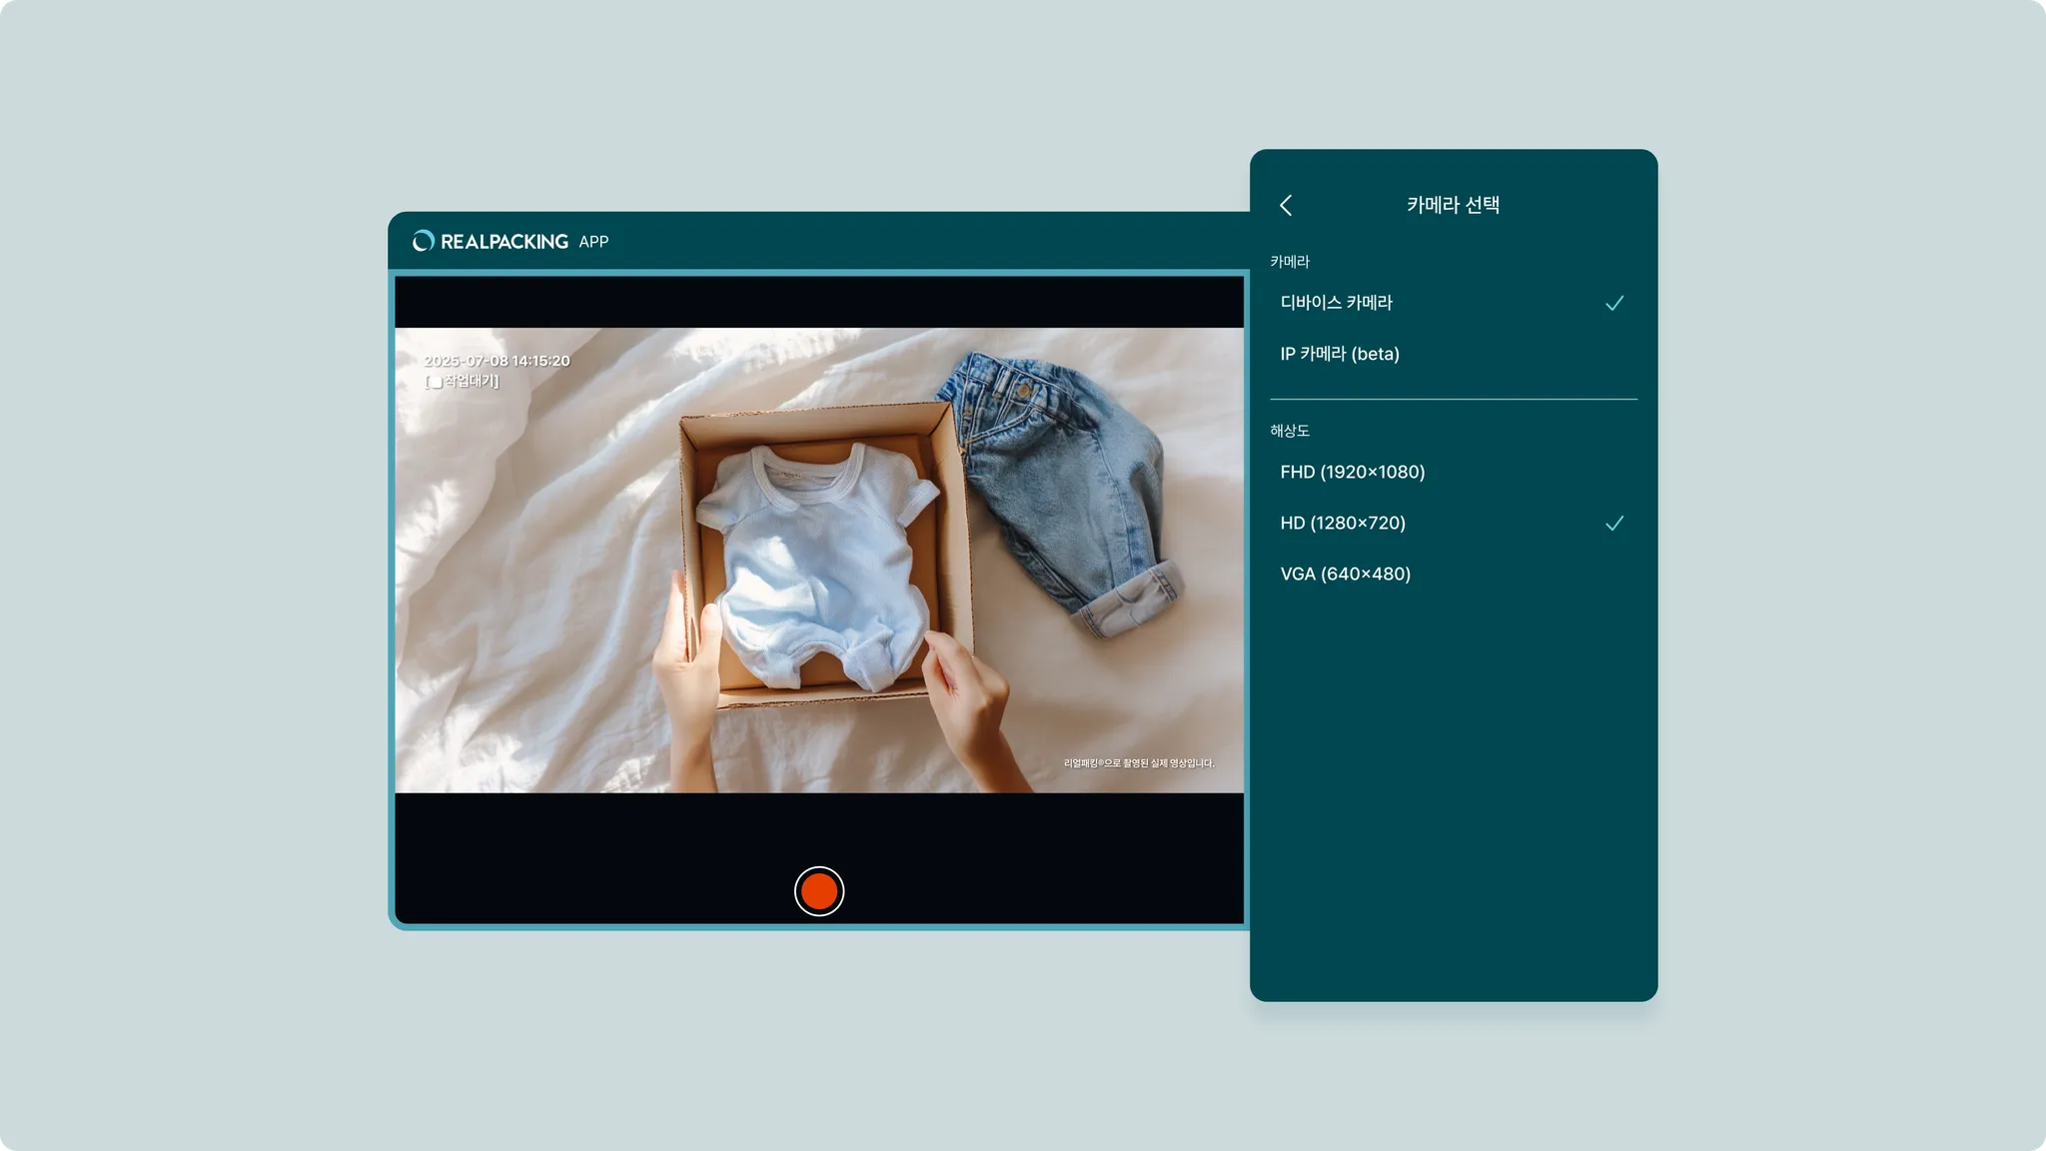Click the 해상도 section label
2046x1151 pixels.
tap(1289, 431)
